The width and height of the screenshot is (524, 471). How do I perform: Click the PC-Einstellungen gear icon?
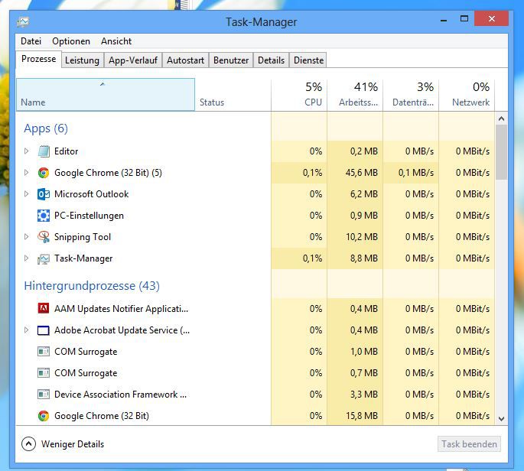(x=44, y=216)
